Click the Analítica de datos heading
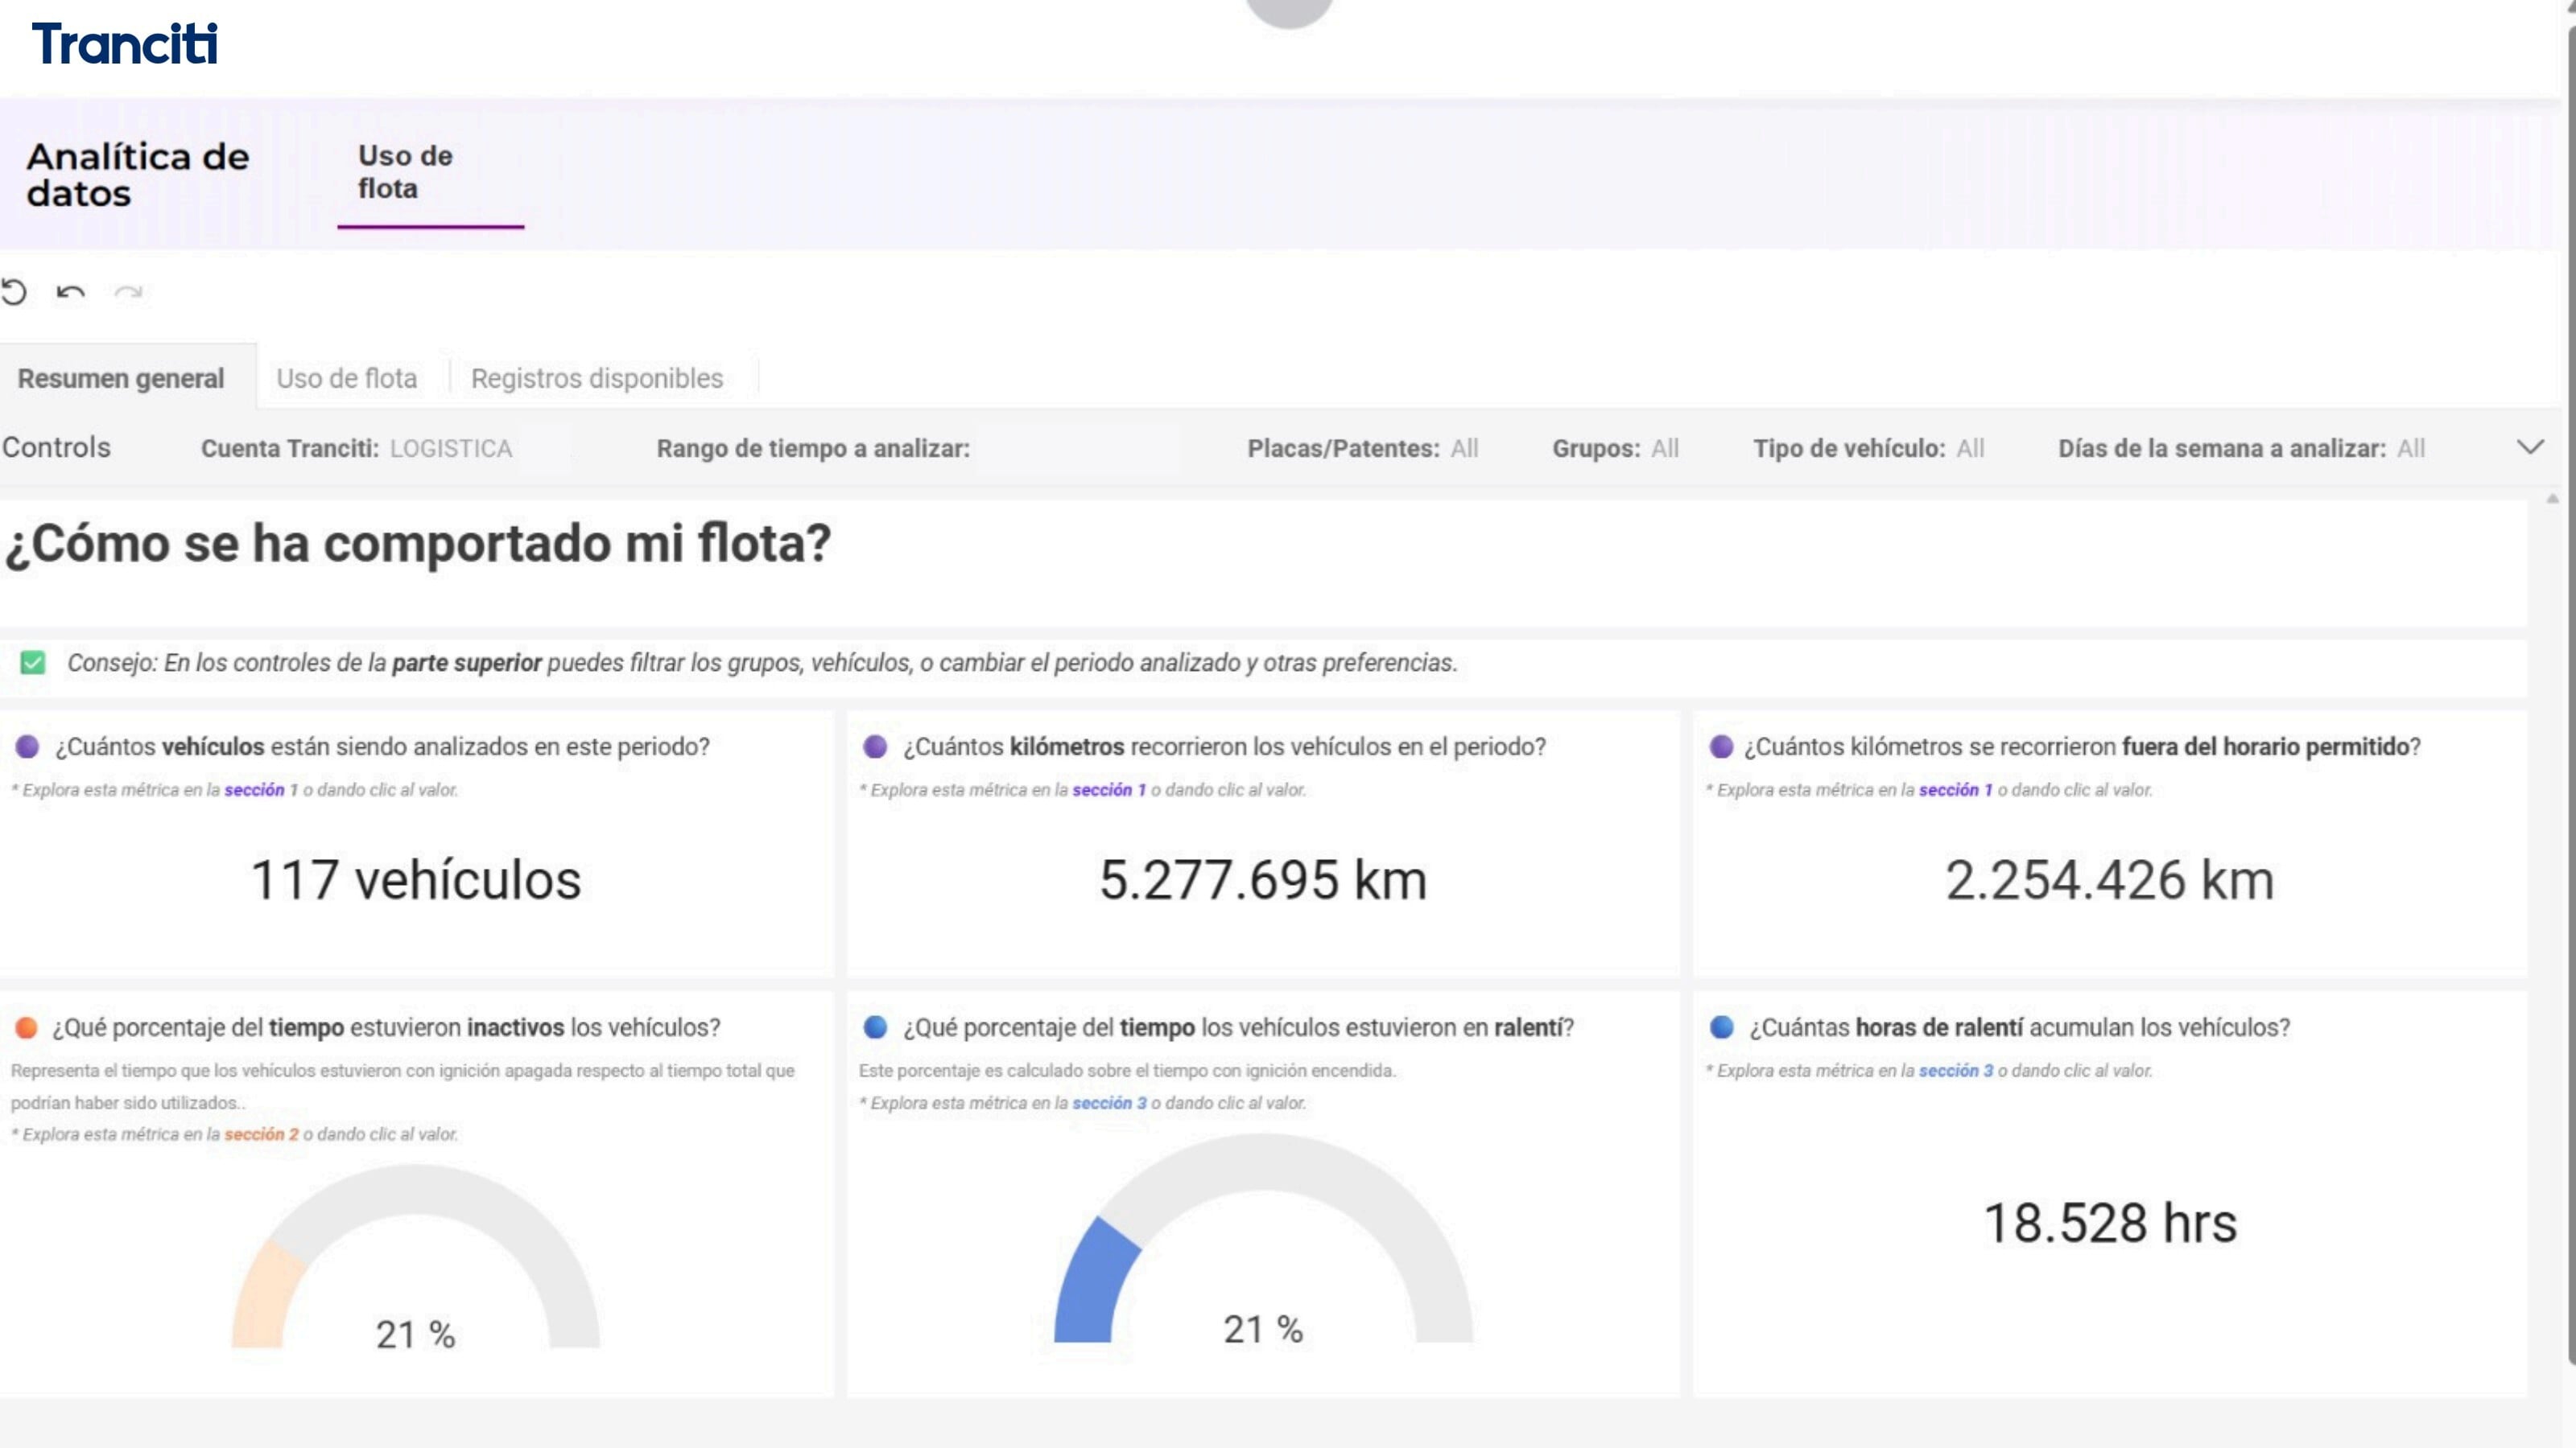The height and width of the screenshot is (1448, 2576). point(138,175)
